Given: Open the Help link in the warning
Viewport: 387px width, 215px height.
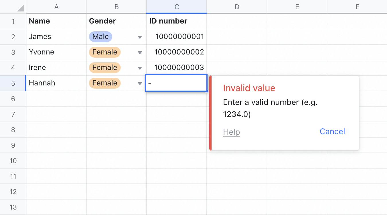Looking at the screenshot, I should (x=231, y=132).
